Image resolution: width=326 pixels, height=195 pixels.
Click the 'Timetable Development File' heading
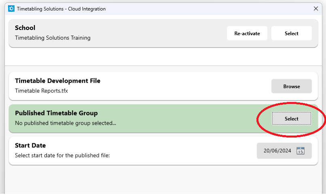(x=57, y=81)
